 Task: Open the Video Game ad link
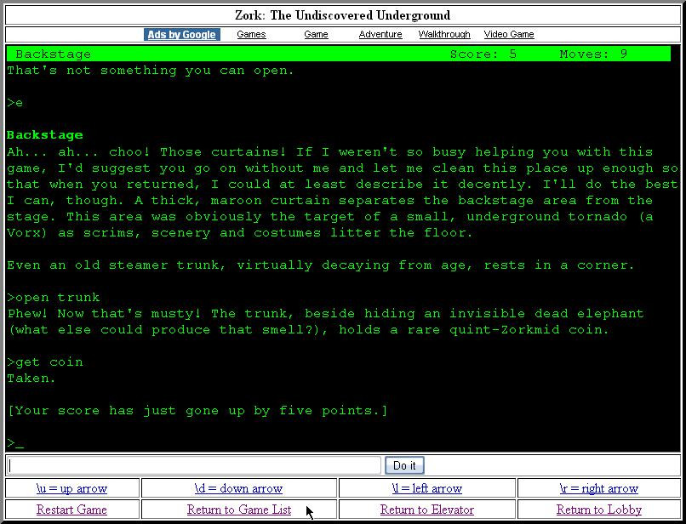point(509,34)
